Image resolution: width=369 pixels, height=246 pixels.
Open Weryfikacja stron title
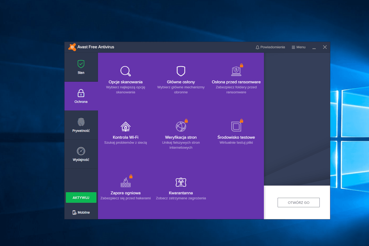coord(181,137)
